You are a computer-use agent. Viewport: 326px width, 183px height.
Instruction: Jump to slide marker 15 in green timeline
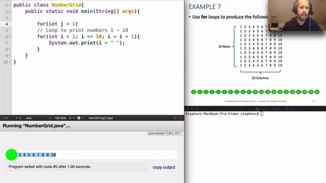(x=286, y=91)
